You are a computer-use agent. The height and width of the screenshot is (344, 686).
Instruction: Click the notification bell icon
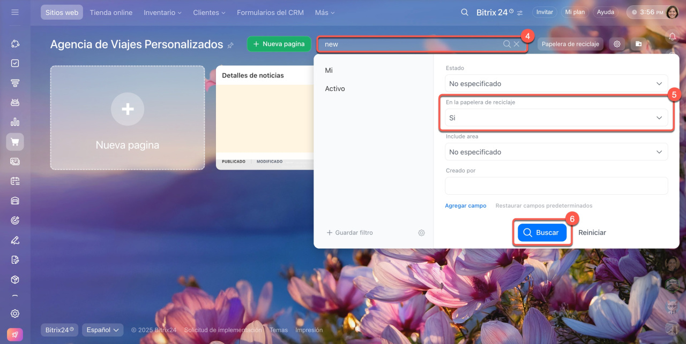point(672,36)
